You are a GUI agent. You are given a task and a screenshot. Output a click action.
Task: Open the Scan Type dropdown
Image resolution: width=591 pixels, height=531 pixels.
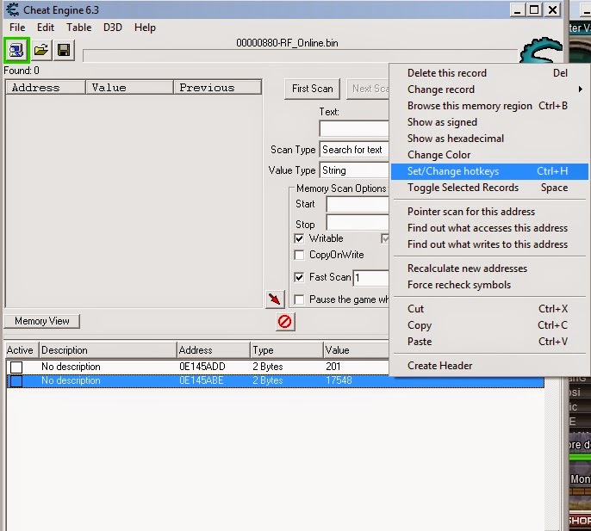coord(354,150)
